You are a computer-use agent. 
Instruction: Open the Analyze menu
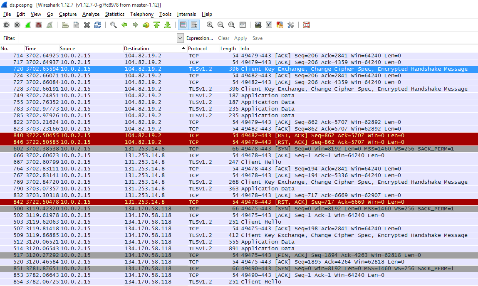91,14
